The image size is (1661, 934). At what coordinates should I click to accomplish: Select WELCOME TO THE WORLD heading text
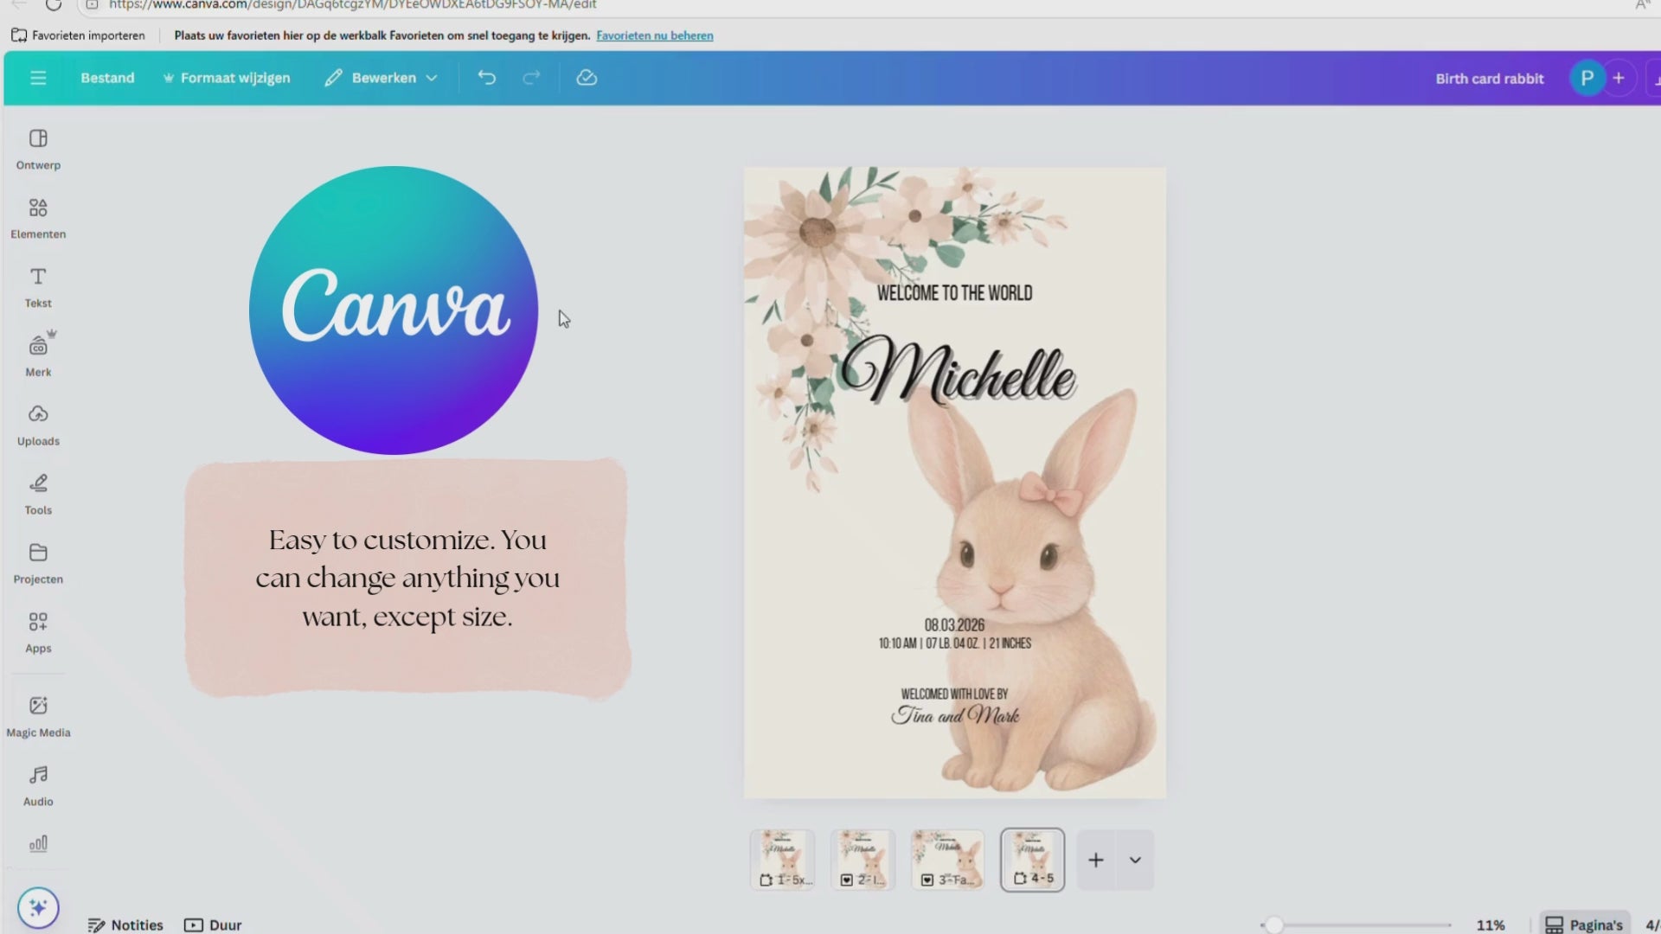pyautogui.click(x=954, y=293)
